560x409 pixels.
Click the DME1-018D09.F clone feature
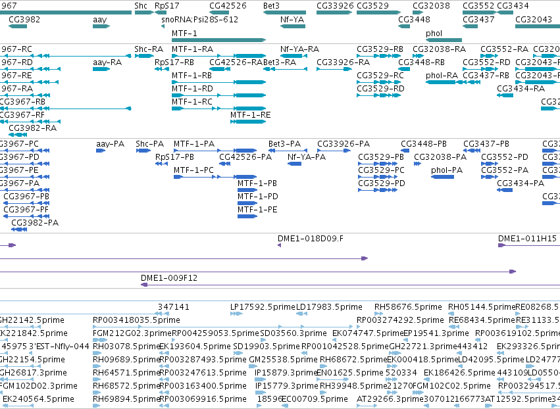(279, 245)
